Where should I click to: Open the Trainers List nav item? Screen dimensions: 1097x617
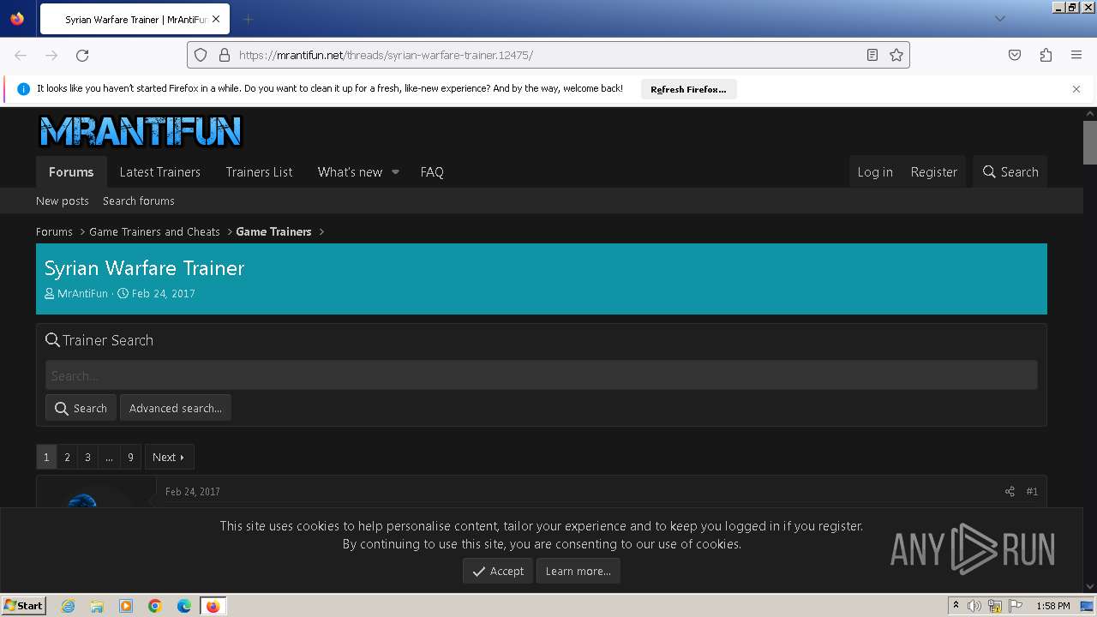pyautogui.click(x=259, y=171)
